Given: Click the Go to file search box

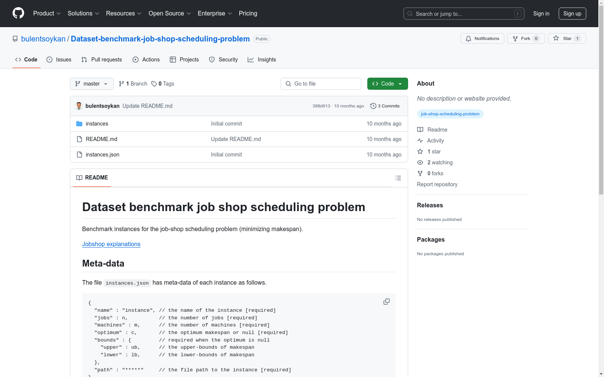Looking at the screenshot, I should (x=321, y=84).
